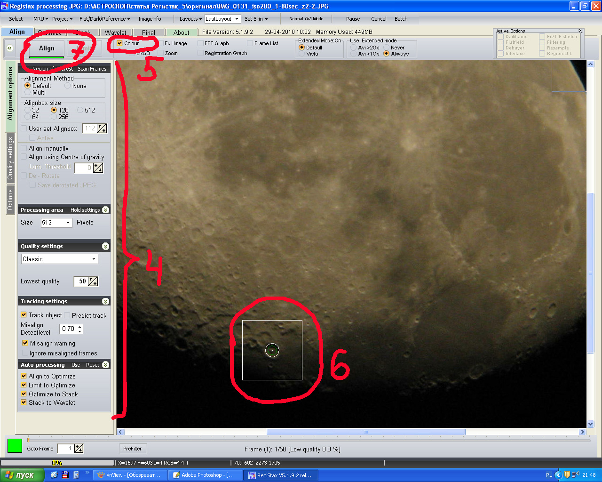
Task: Click Goto Frame stepper icon
Action: 79,449
